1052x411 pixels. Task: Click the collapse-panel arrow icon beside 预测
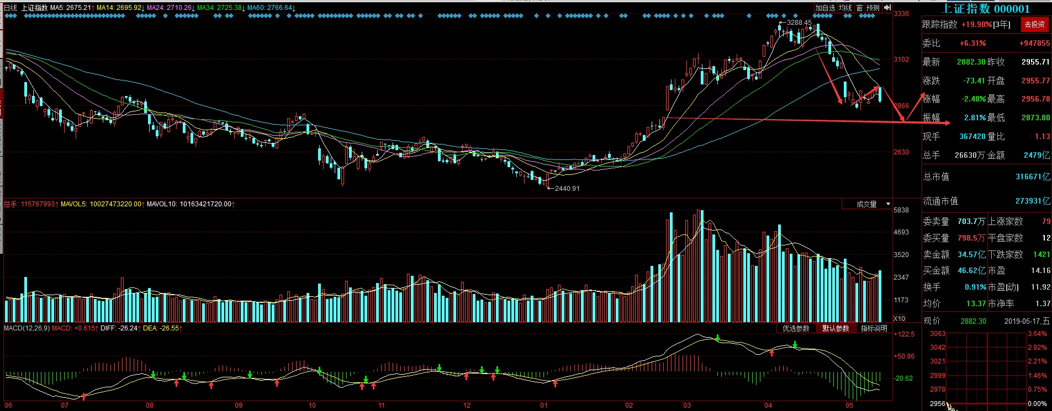887,8
